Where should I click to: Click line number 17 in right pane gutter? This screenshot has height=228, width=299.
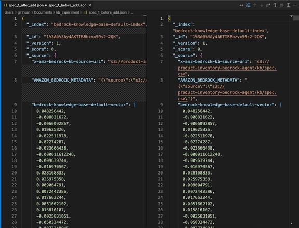(x=160, y=154)
